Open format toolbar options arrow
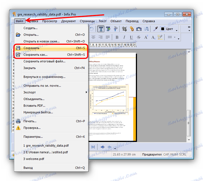This screenshot has width=203, height=181. coord(178,39)
